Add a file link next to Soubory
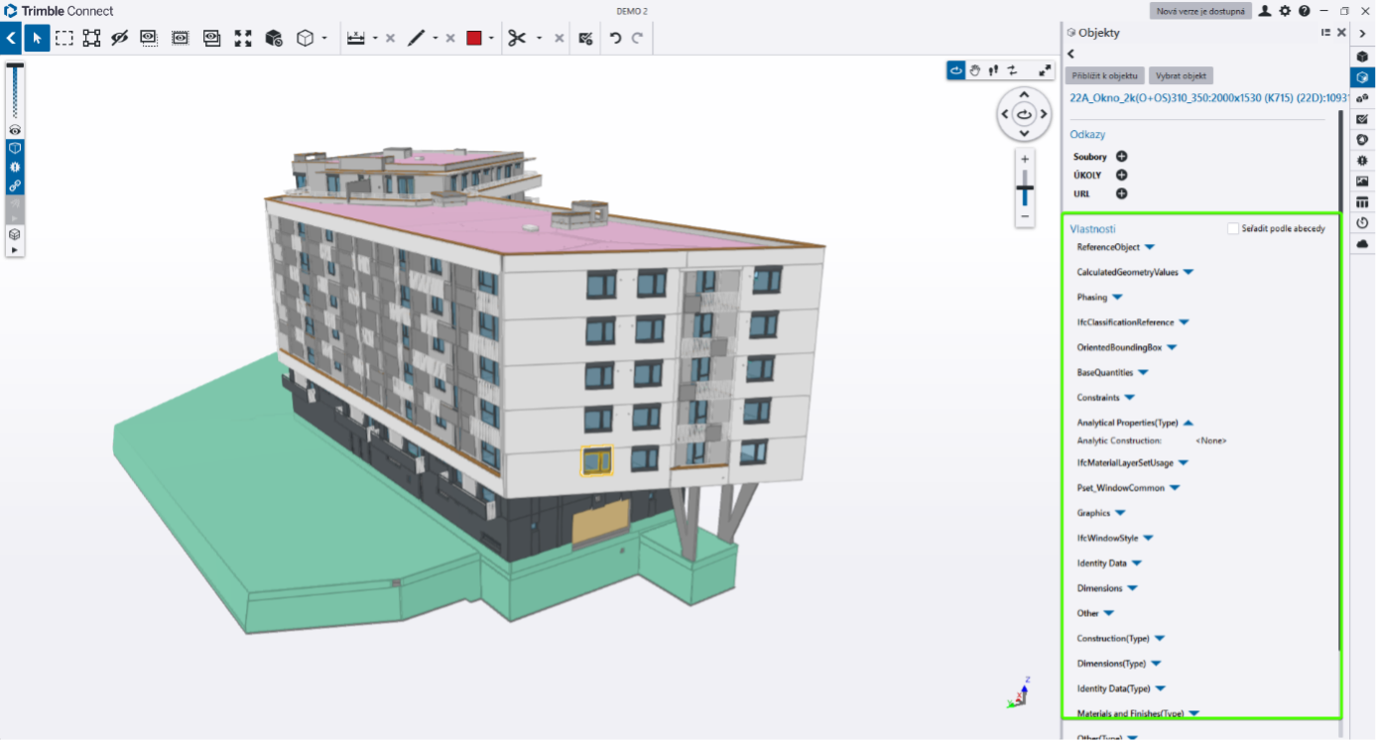Image resolution: width=1379 pixels, height=742 pixels. pos(1122,157)
